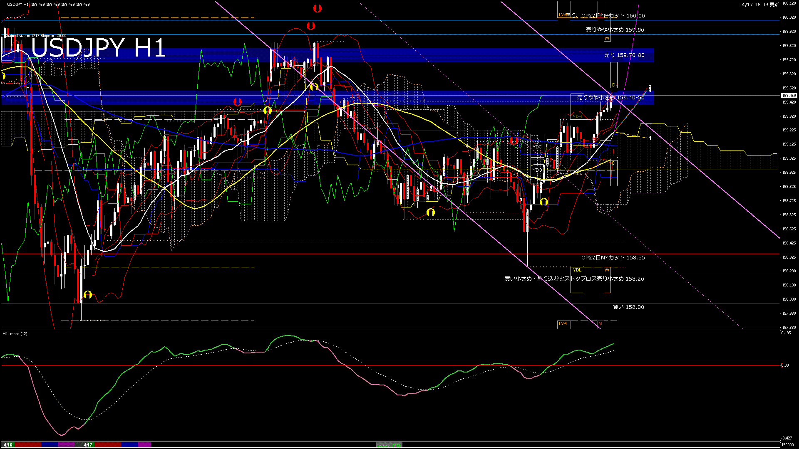Image resolution: width=799 pixels, height=449 pixels.
Task: Click the YDO level label box
Action: [537, 170]
